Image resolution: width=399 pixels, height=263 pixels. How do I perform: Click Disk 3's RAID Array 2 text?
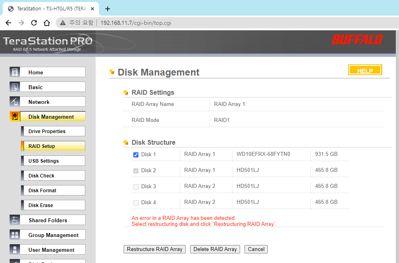[x=199, y=186]
